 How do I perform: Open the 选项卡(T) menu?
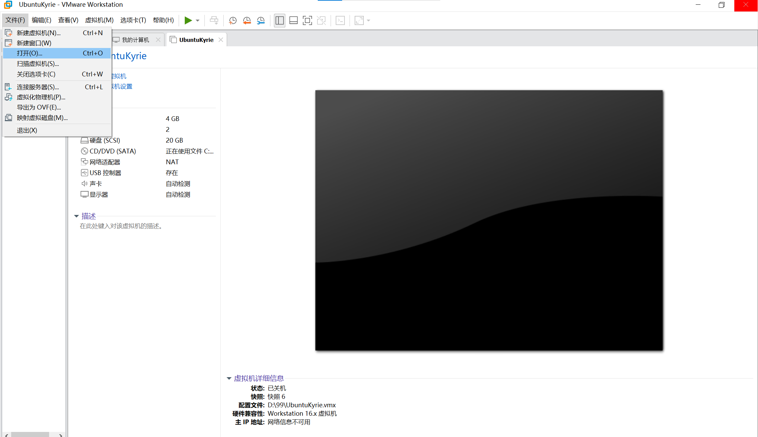coord(133,20)
